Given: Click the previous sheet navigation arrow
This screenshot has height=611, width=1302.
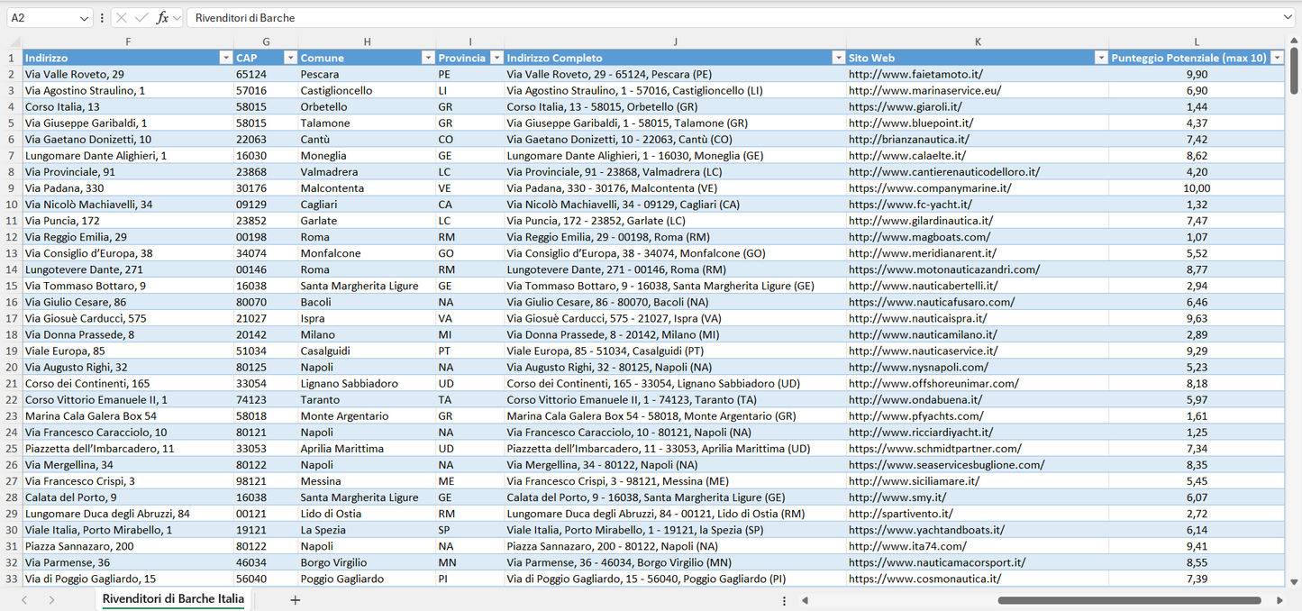Looking at the screenshot, I should pos(24,600).
